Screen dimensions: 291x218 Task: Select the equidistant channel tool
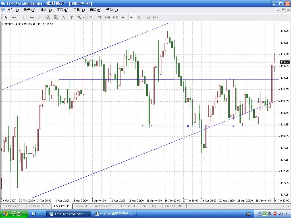[x=48, y=17]
